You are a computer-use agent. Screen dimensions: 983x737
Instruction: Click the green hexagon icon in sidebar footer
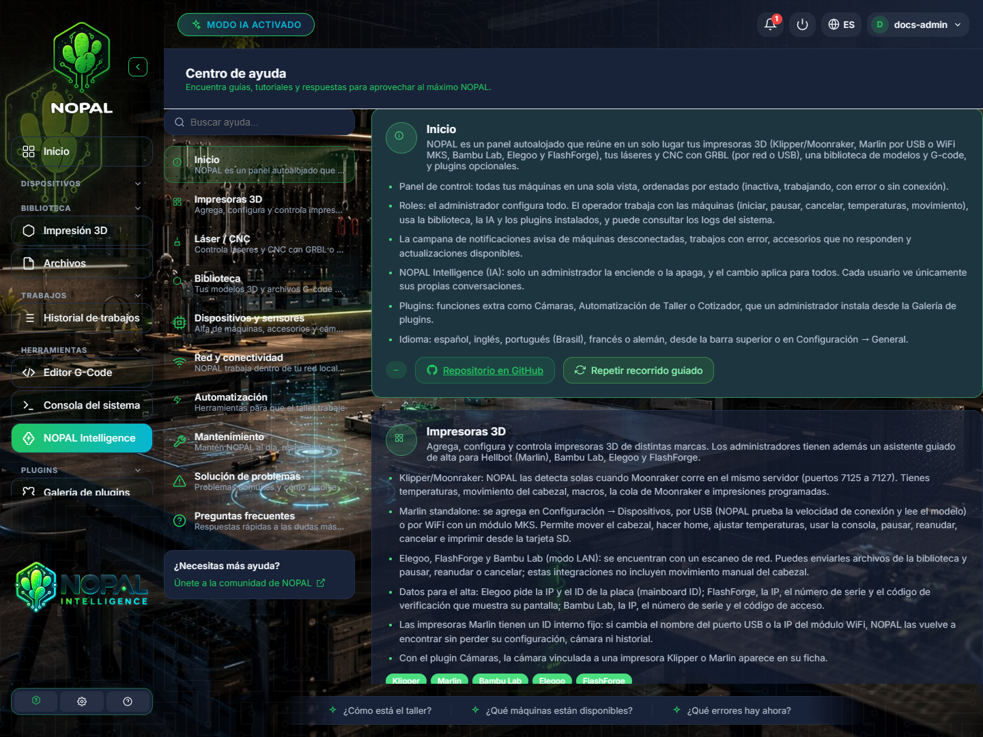[36, 701]
